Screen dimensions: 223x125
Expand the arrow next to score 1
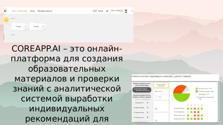(149, 108)
